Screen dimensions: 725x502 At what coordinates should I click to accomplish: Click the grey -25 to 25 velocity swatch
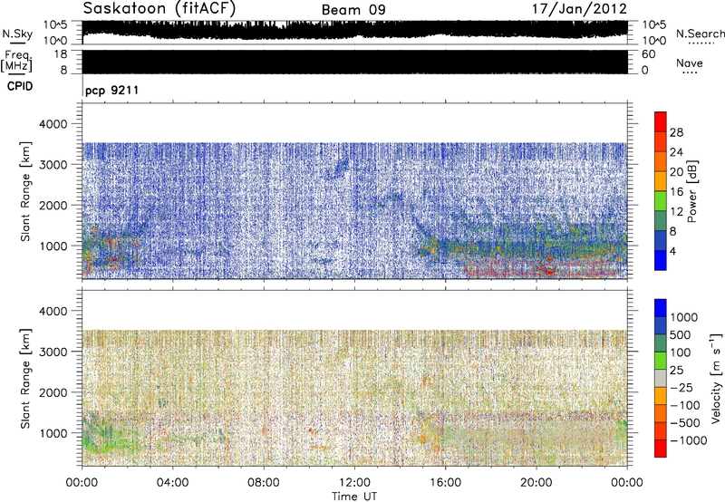pos(661,378)
